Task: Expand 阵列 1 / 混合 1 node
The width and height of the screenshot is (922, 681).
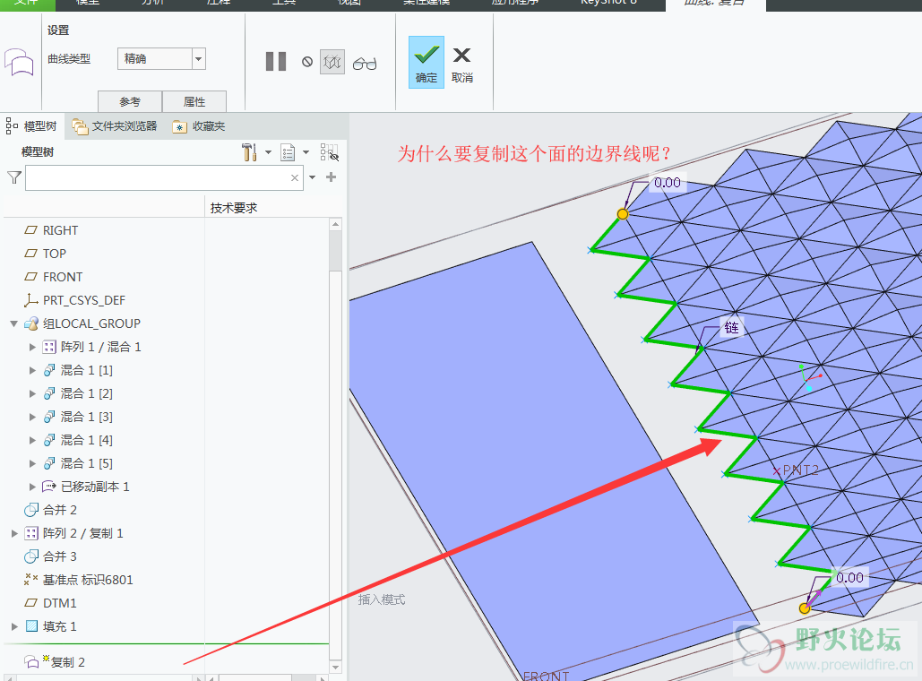Action: [x=32, y=347]
